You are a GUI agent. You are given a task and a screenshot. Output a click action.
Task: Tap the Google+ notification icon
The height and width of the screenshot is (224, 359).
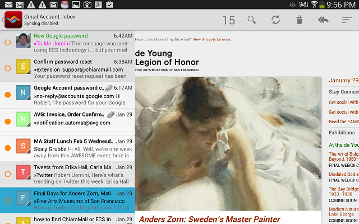99,4
